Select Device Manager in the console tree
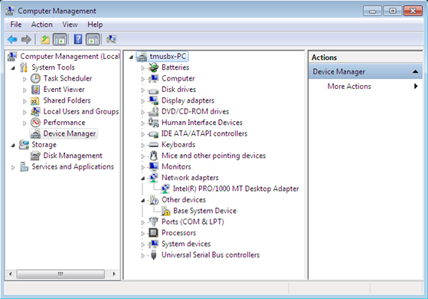The height and width of the screenshot is (299, 428). point(70,133)
